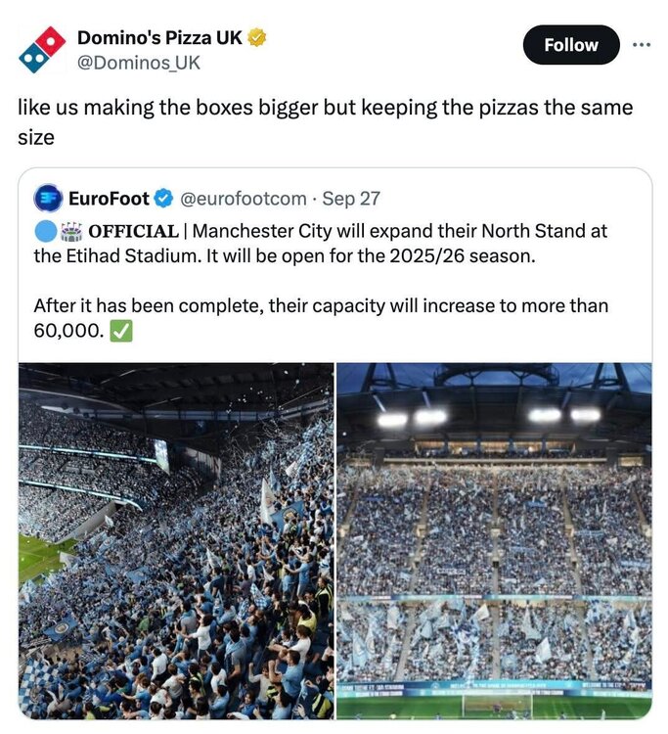
Task: Open the EuroFoot profile avatar
Action: (48, 199)
